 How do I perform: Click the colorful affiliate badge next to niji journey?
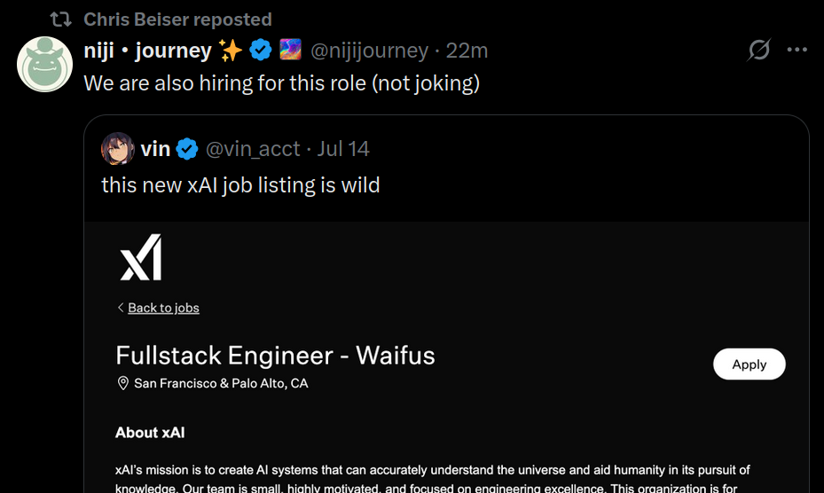291,51
